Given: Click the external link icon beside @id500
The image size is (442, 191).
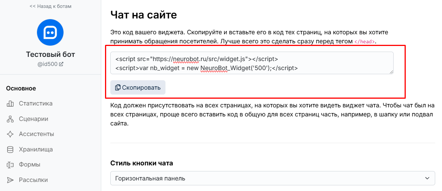Looking at the screenshot, I should 61,64.
